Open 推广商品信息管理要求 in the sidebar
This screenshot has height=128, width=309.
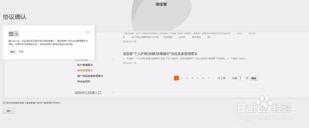pyautogui.click(x=90, y=76)
